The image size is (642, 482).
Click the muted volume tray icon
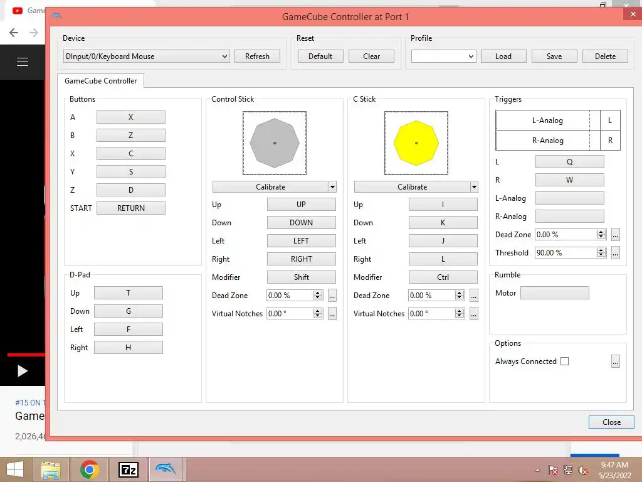tap(582, 471)
